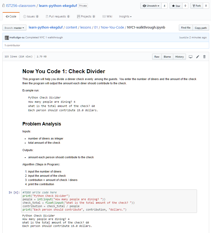Screen dimensions: 211x233
Task: Click the pencil edit file icon
Action: point(198,57)
